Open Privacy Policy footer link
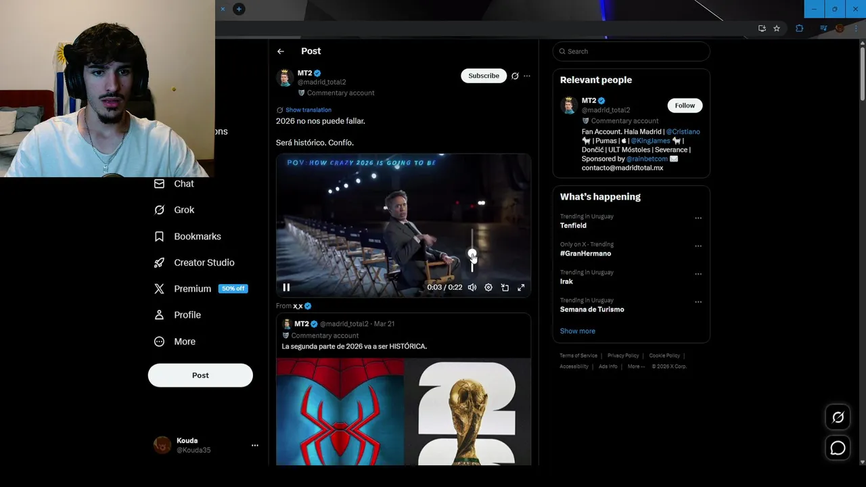The width and height of the screenshot is (866, 487). tap(623, 356)
